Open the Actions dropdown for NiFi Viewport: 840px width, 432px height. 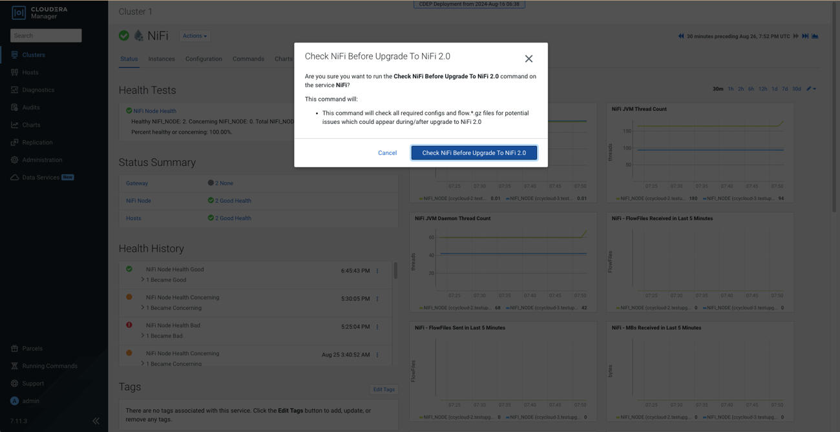pyautogui.click(x=194, y=36)
